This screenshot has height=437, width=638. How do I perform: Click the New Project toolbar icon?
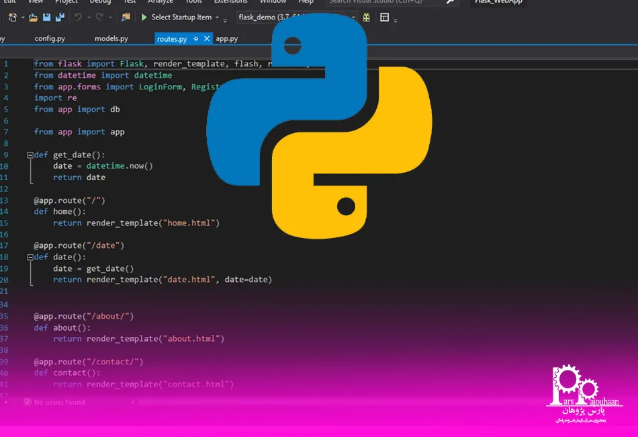tap(13, 17)
